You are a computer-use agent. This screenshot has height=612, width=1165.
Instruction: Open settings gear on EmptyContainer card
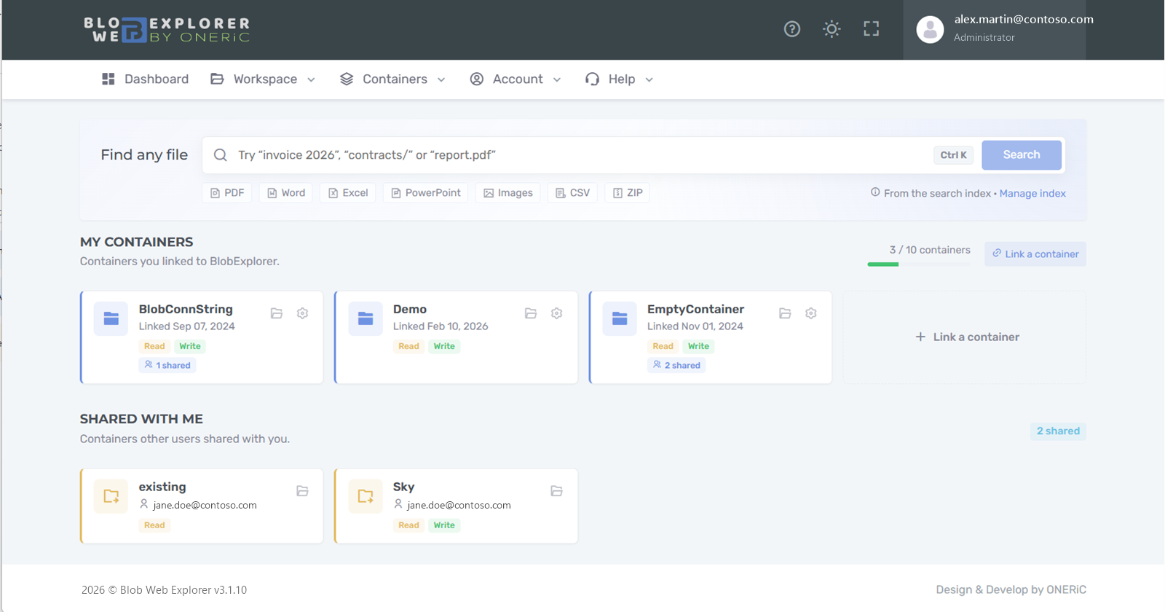[x=811, y=313]
